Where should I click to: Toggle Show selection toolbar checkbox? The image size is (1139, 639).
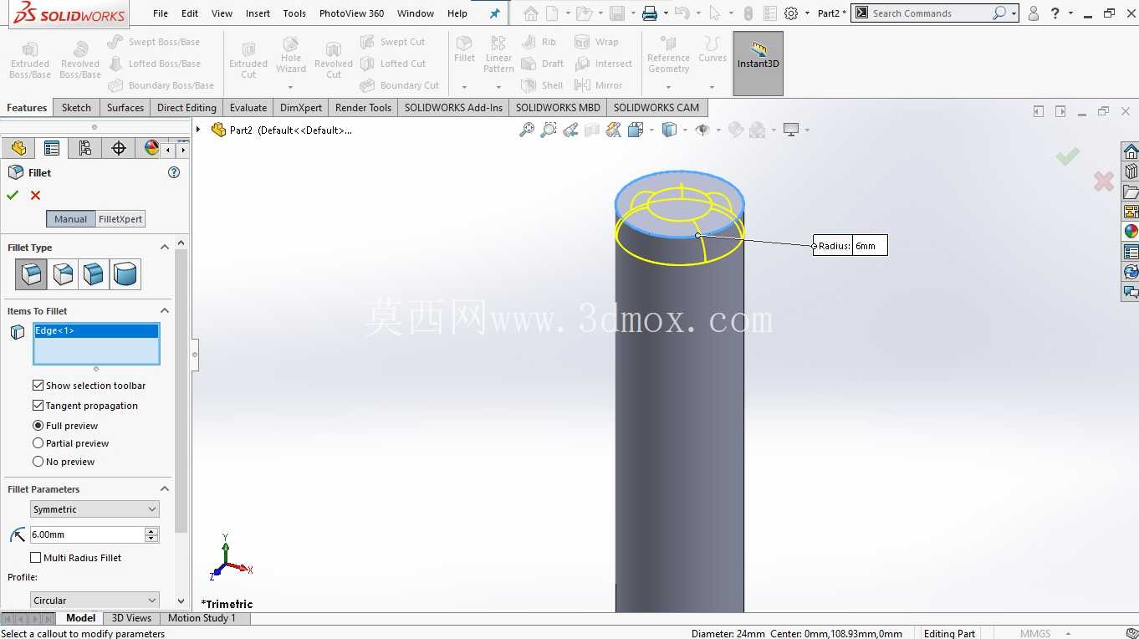(x=38, y=386)
